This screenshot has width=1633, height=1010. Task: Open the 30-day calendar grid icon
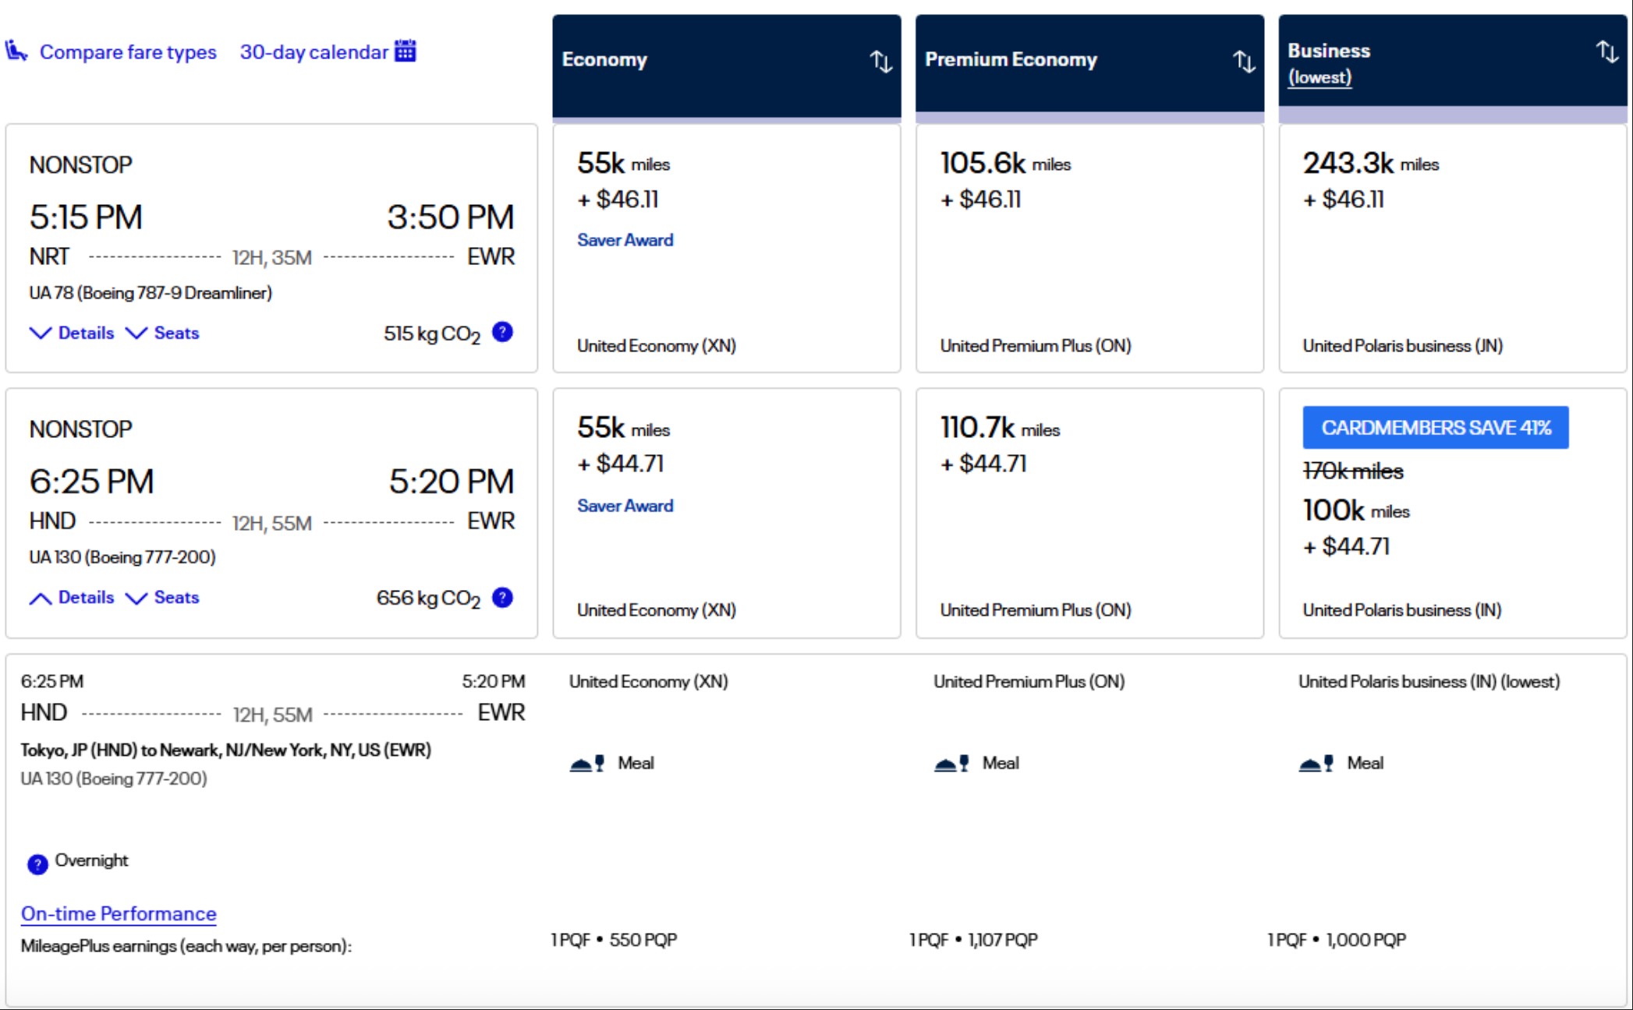(x=406, y=51)
